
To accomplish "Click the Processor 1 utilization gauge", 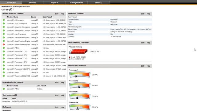I will [x=80, y=75].
